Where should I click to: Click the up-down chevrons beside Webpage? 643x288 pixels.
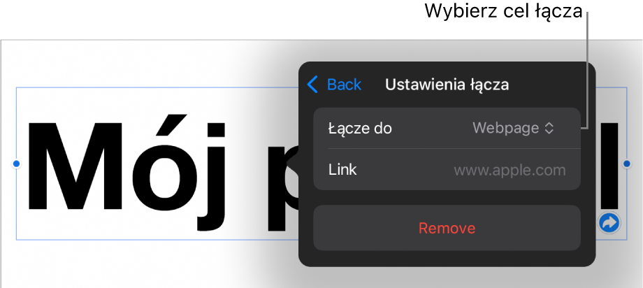549,128
